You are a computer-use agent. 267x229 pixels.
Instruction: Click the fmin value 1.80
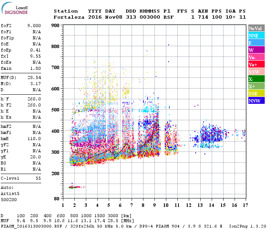(35, 68)
